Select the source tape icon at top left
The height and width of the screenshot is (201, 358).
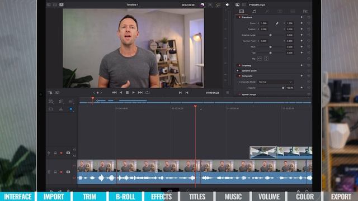coord(55,4)
